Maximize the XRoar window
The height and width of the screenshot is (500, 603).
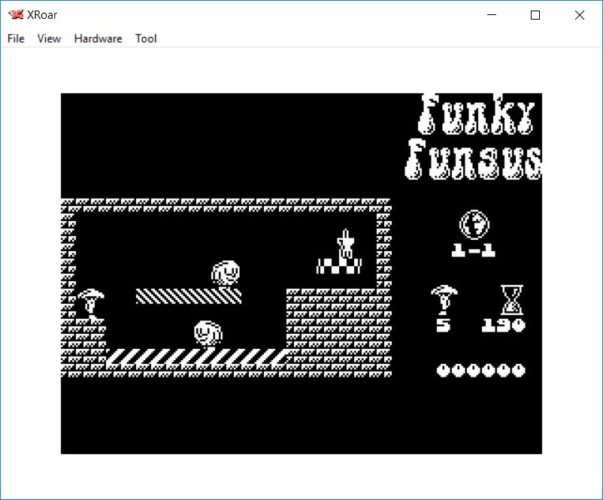[x=535, y=15]
